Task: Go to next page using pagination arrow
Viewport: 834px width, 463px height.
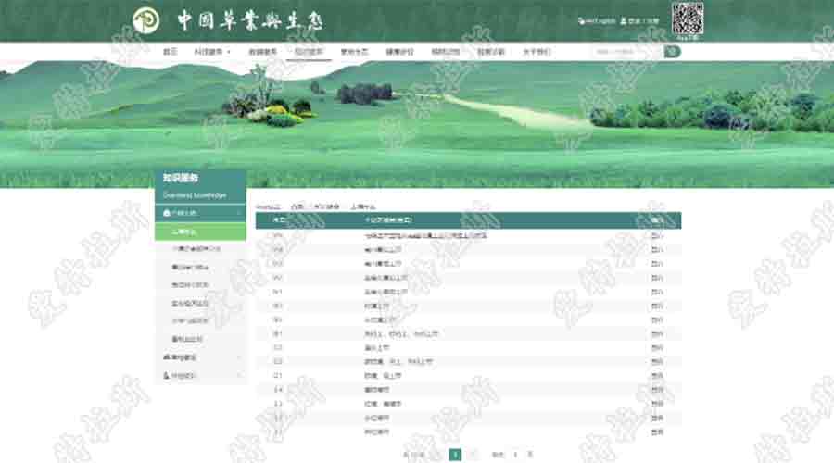Action: pos(474,455)
